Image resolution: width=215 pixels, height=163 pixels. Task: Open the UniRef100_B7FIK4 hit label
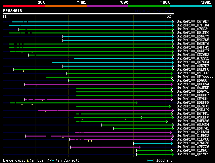pos(193,25)
